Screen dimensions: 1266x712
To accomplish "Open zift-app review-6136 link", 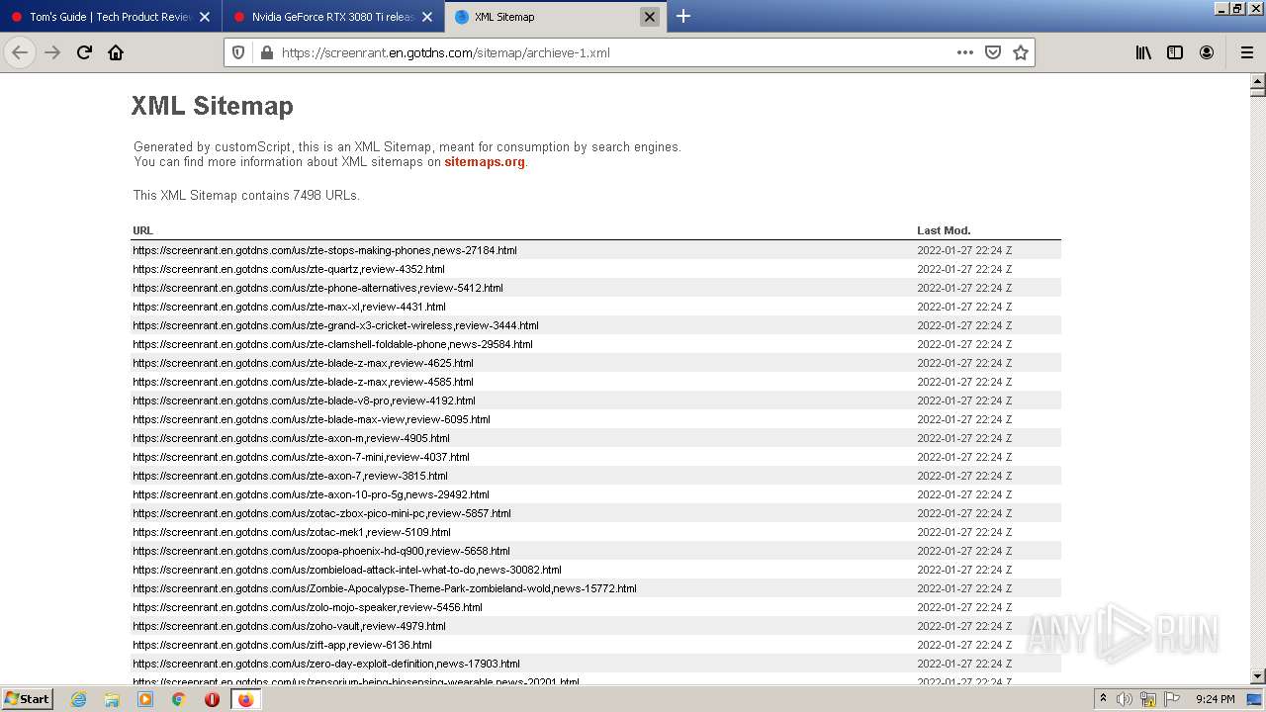I will click(x=282, y=645).
